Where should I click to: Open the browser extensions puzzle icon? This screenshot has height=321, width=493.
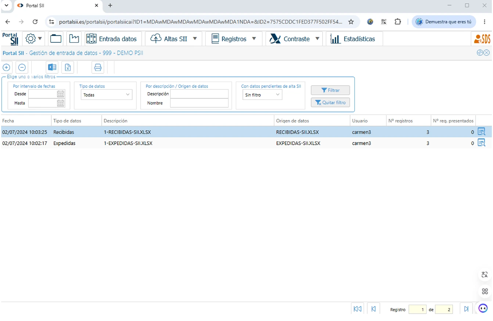tap(397, 22)
